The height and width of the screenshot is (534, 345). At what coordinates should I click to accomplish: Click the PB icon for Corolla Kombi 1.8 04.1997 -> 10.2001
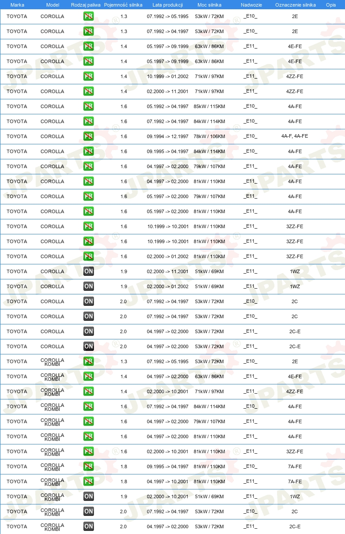pyautogui.click(x=88, y=481)
